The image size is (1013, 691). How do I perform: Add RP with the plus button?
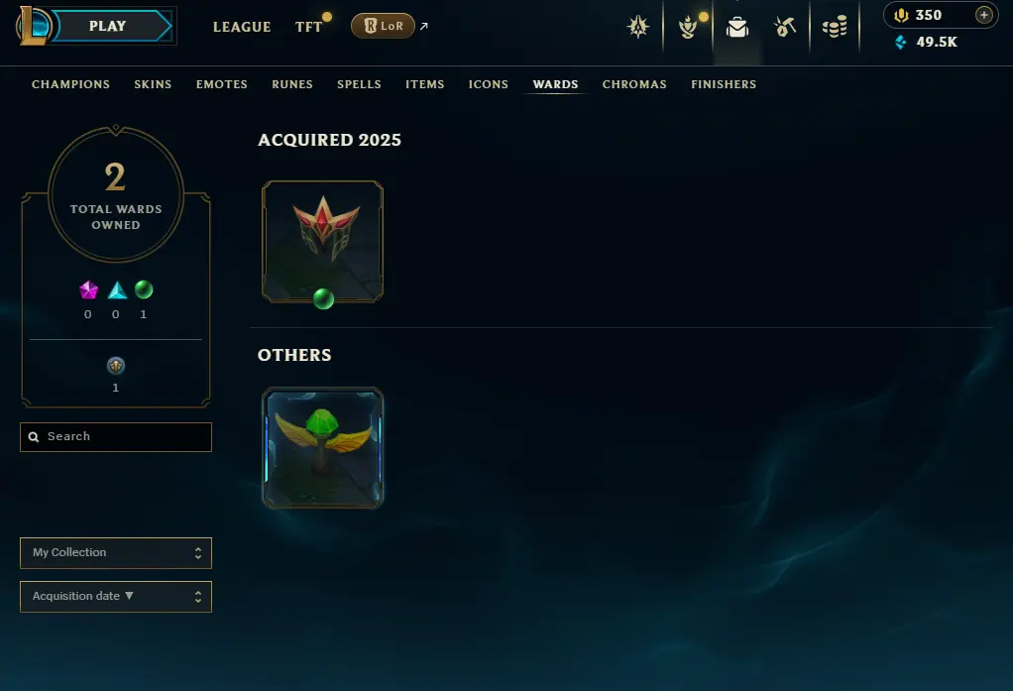[x=983, y=15]
